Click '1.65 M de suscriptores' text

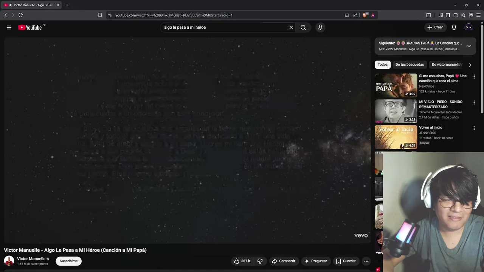pyautogui.click(x=33, y=264)
